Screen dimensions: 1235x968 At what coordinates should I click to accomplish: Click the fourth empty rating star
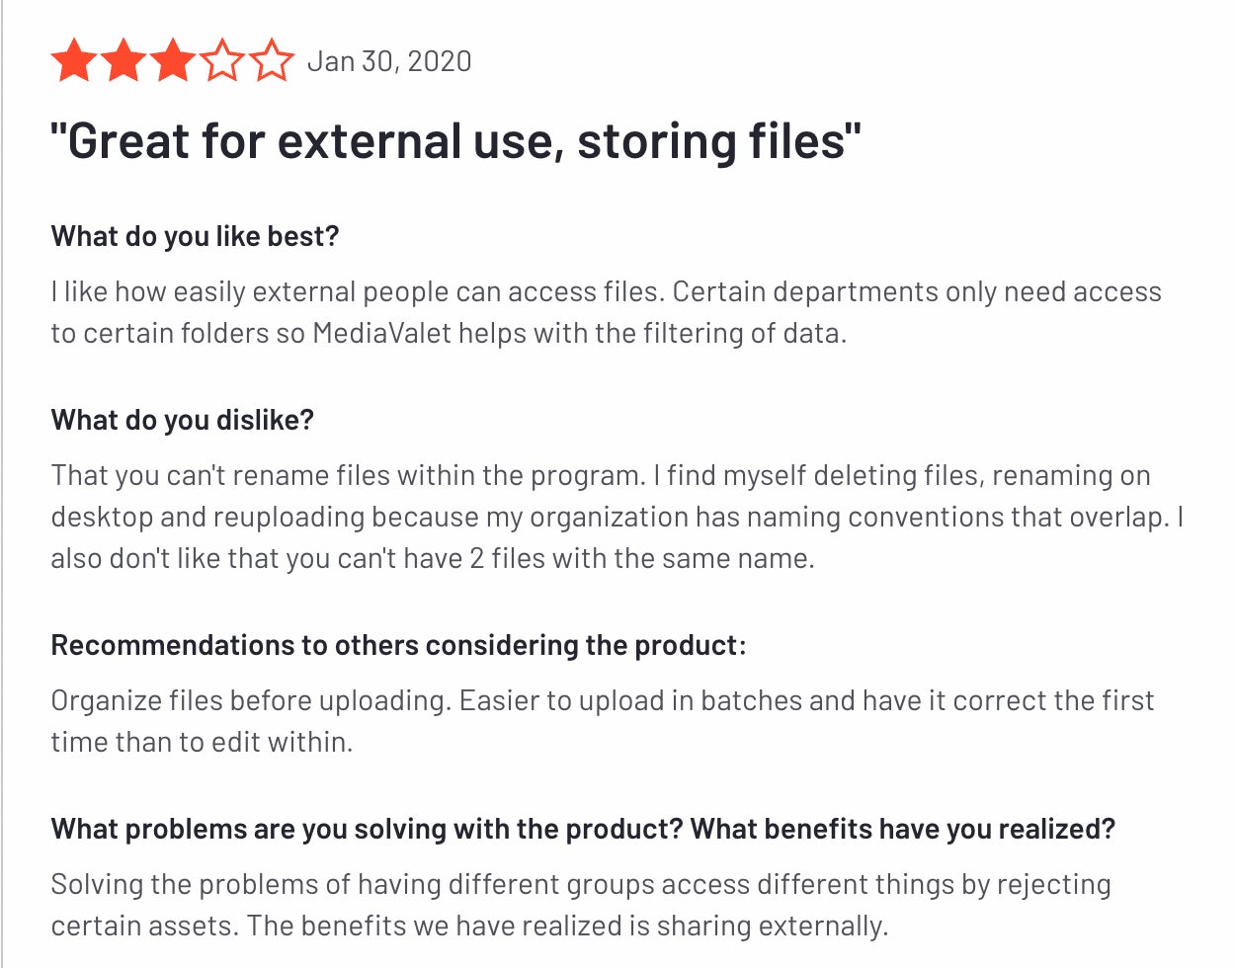tap(222, 61)
